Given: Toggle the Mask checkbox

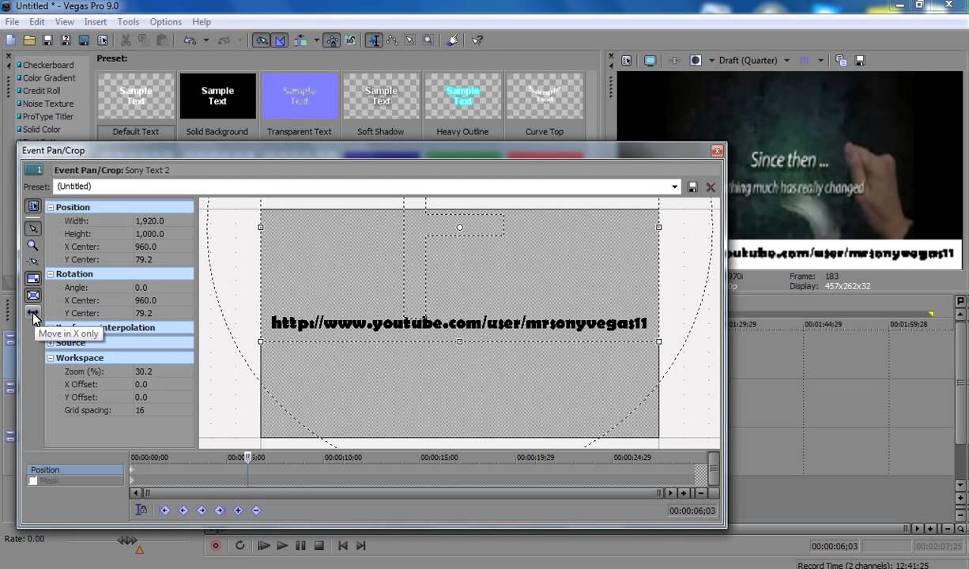Looking at the screenshot, I should 32,480.
